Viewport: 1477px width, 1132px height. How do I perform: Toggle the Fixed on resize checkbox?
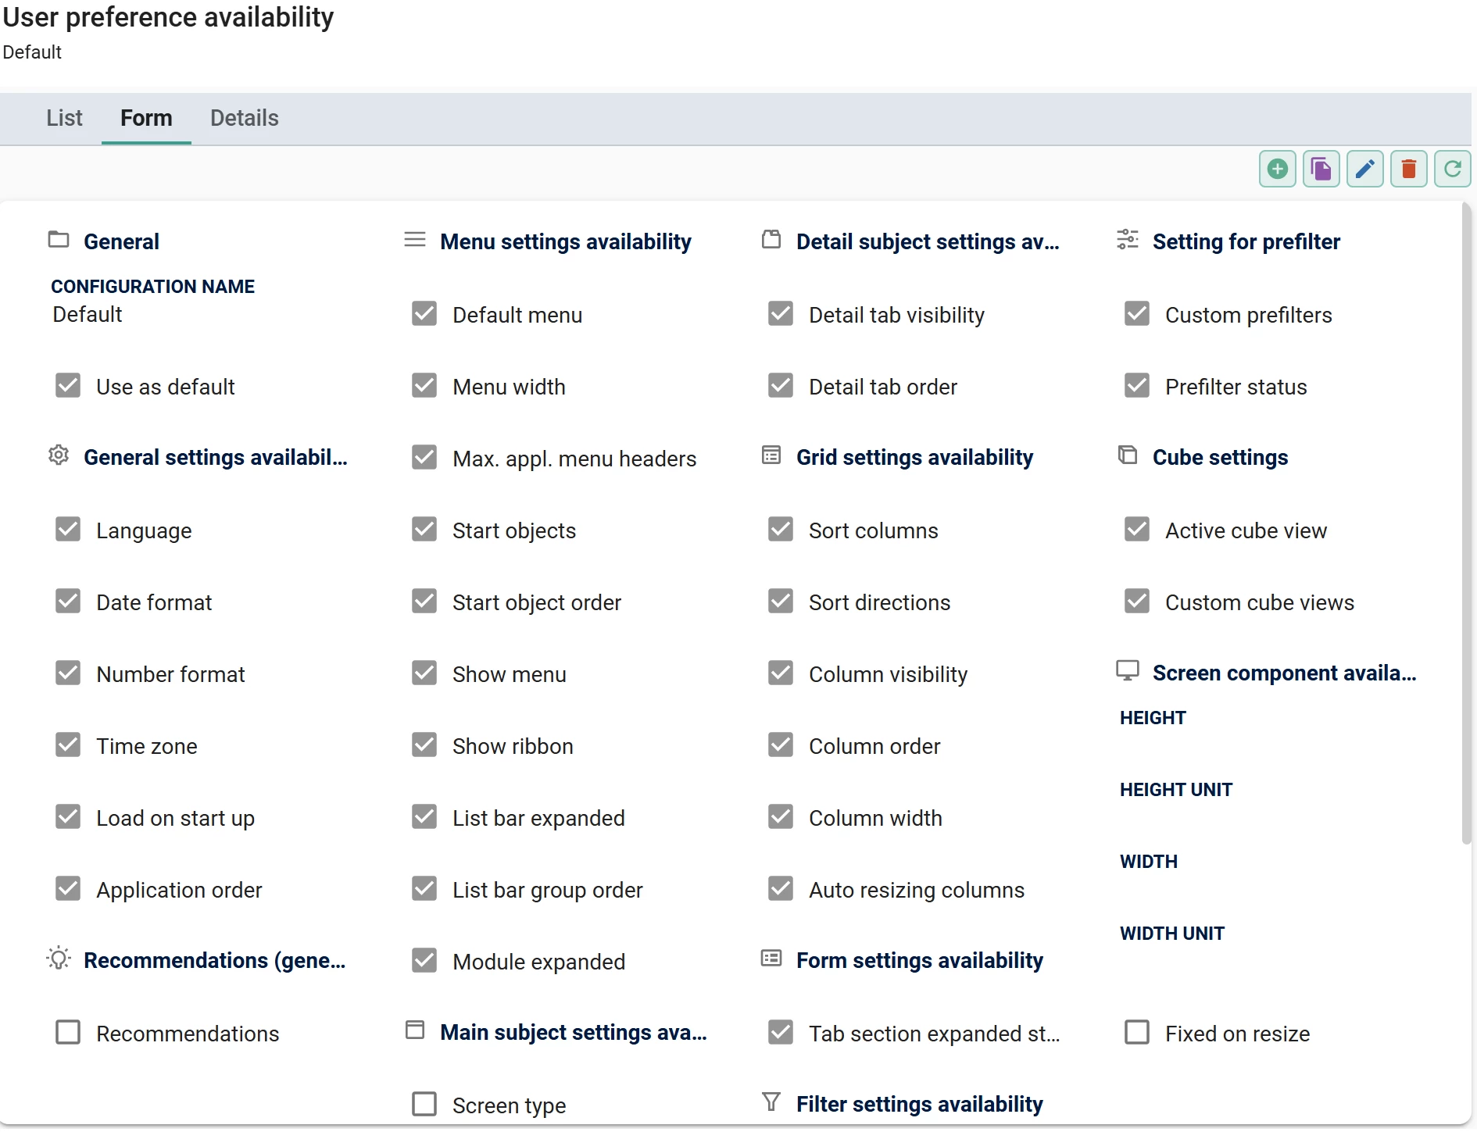point(1137,1033)
